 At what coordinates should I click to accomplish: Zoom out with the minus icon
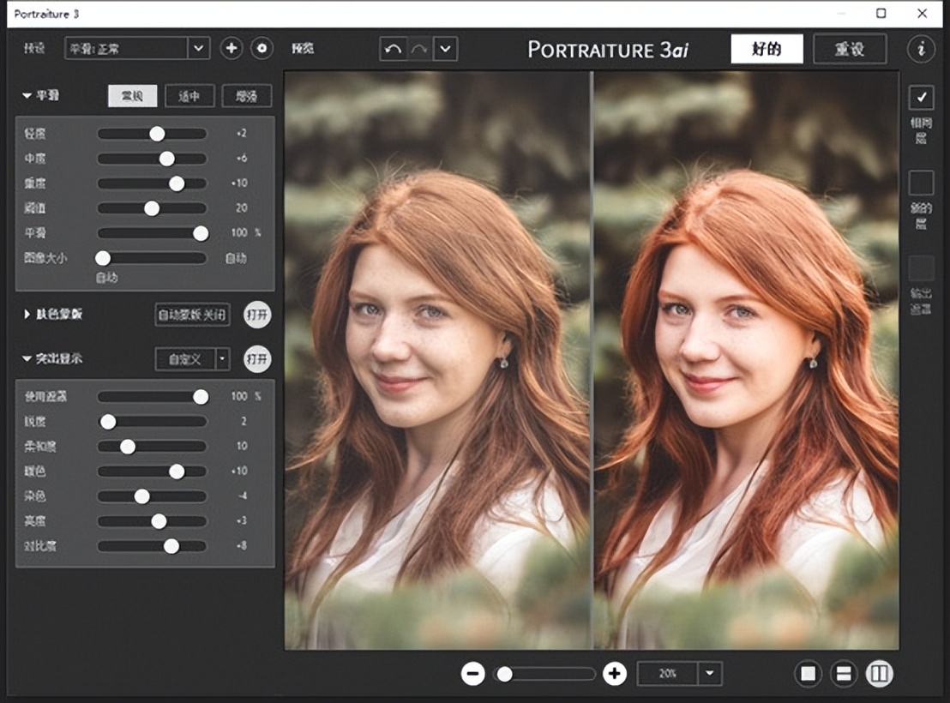click(x=472, y=674)
